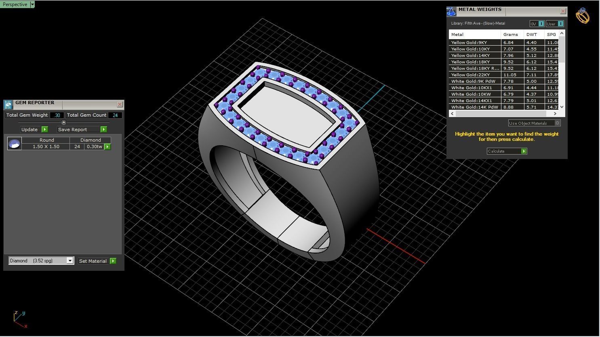Click the Update button in Gem Reporter
The image size is (600, 337).
click(x=31, y=130)
